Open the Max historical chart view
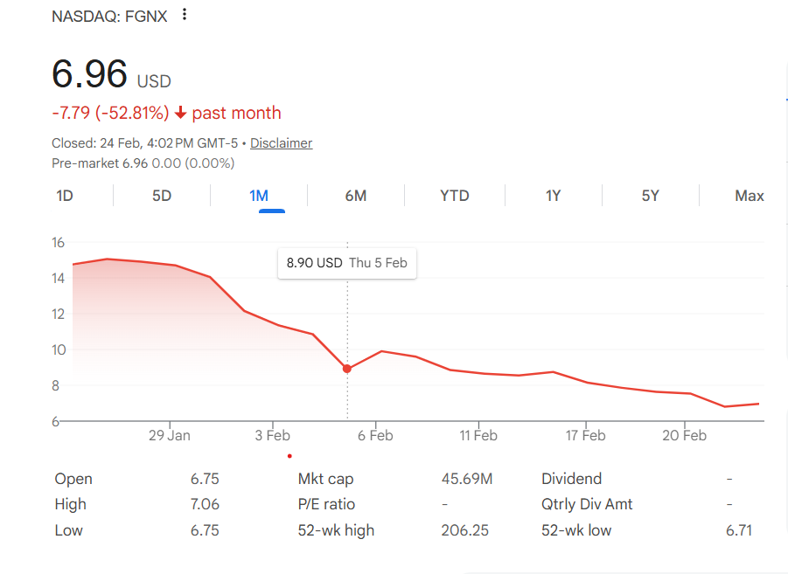The height and width of the screenshot is (574, 788). click(x=749, y=195)
